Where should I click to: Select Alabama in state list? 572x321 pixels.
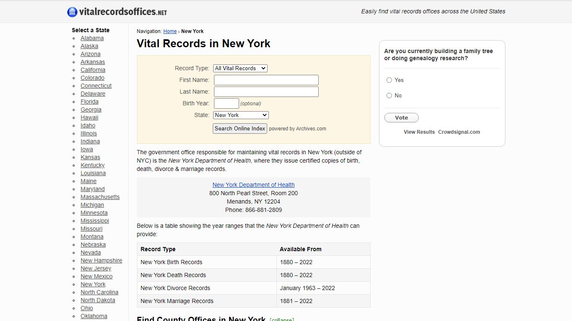pyautogui.click(x=92, y=38)
